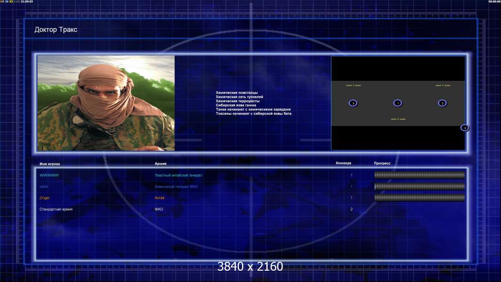Click the General portrait image
501x282 pixels.
click(x=106, y=103)
